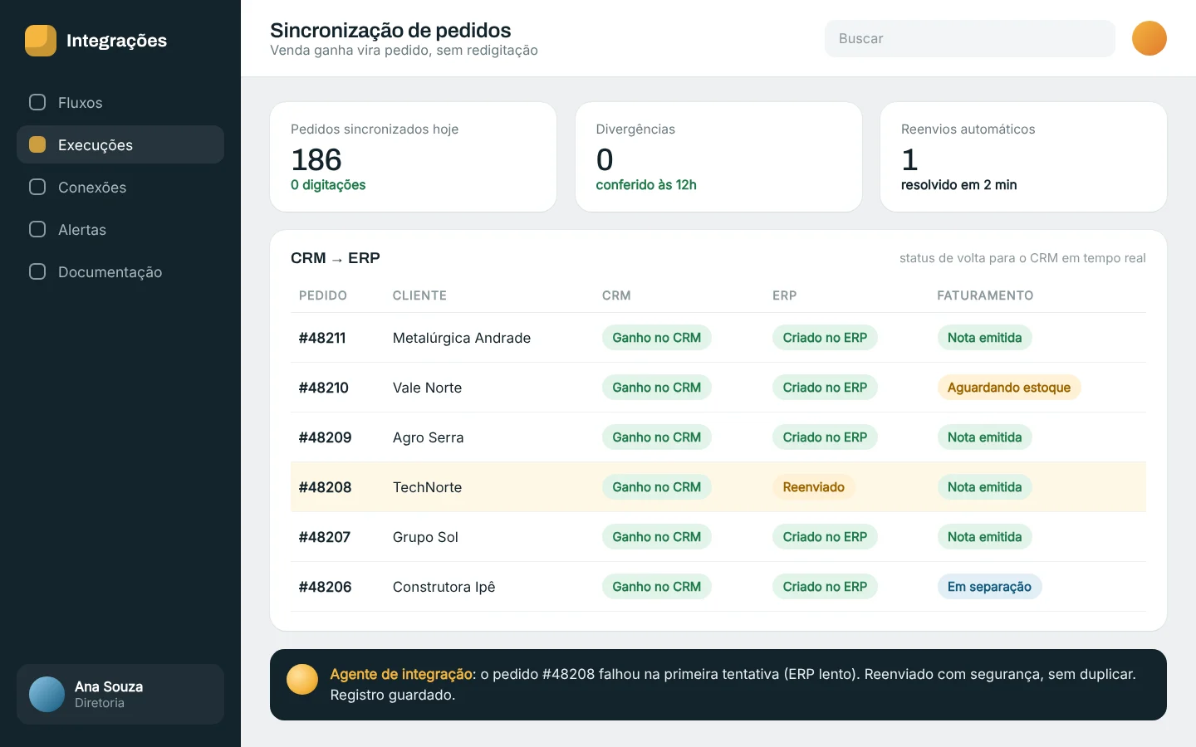
Task: Open Documentação in sidebar
Action: 120,271
